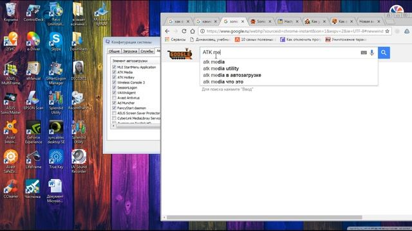
Task: Open the e-Driver desktop shortcut
Action: tap(33, 41)
